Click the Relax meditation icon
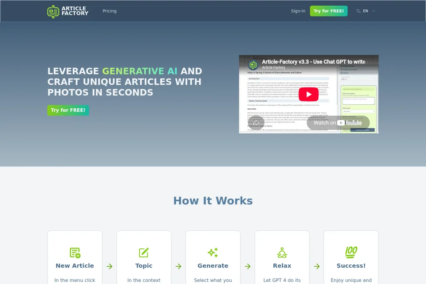The height and width of the screenshot is (284, 426). (282, 252)
